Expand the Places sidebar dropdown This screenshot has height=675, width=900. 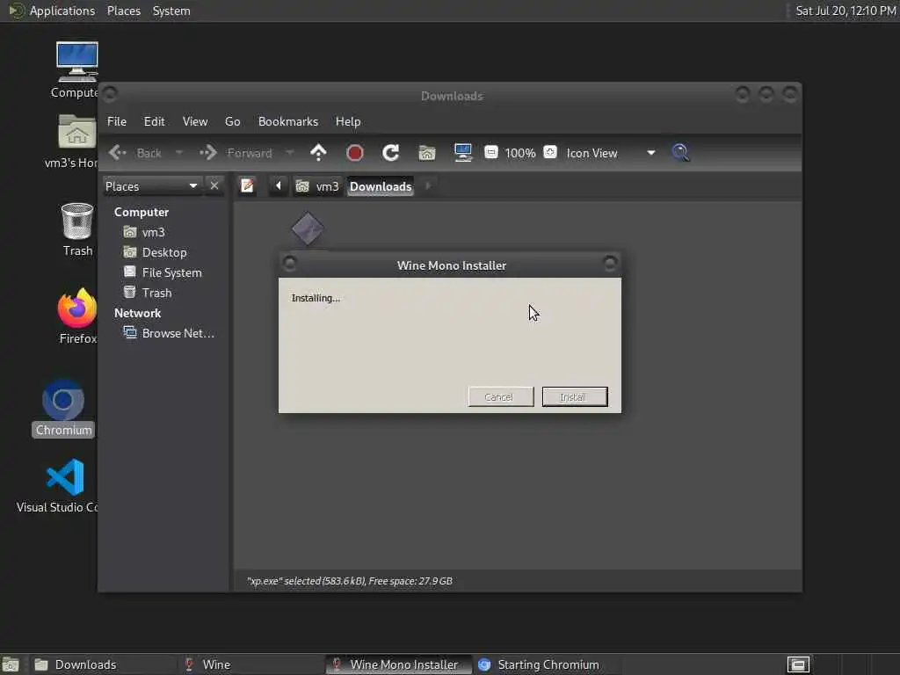click(x=151, y=186)
